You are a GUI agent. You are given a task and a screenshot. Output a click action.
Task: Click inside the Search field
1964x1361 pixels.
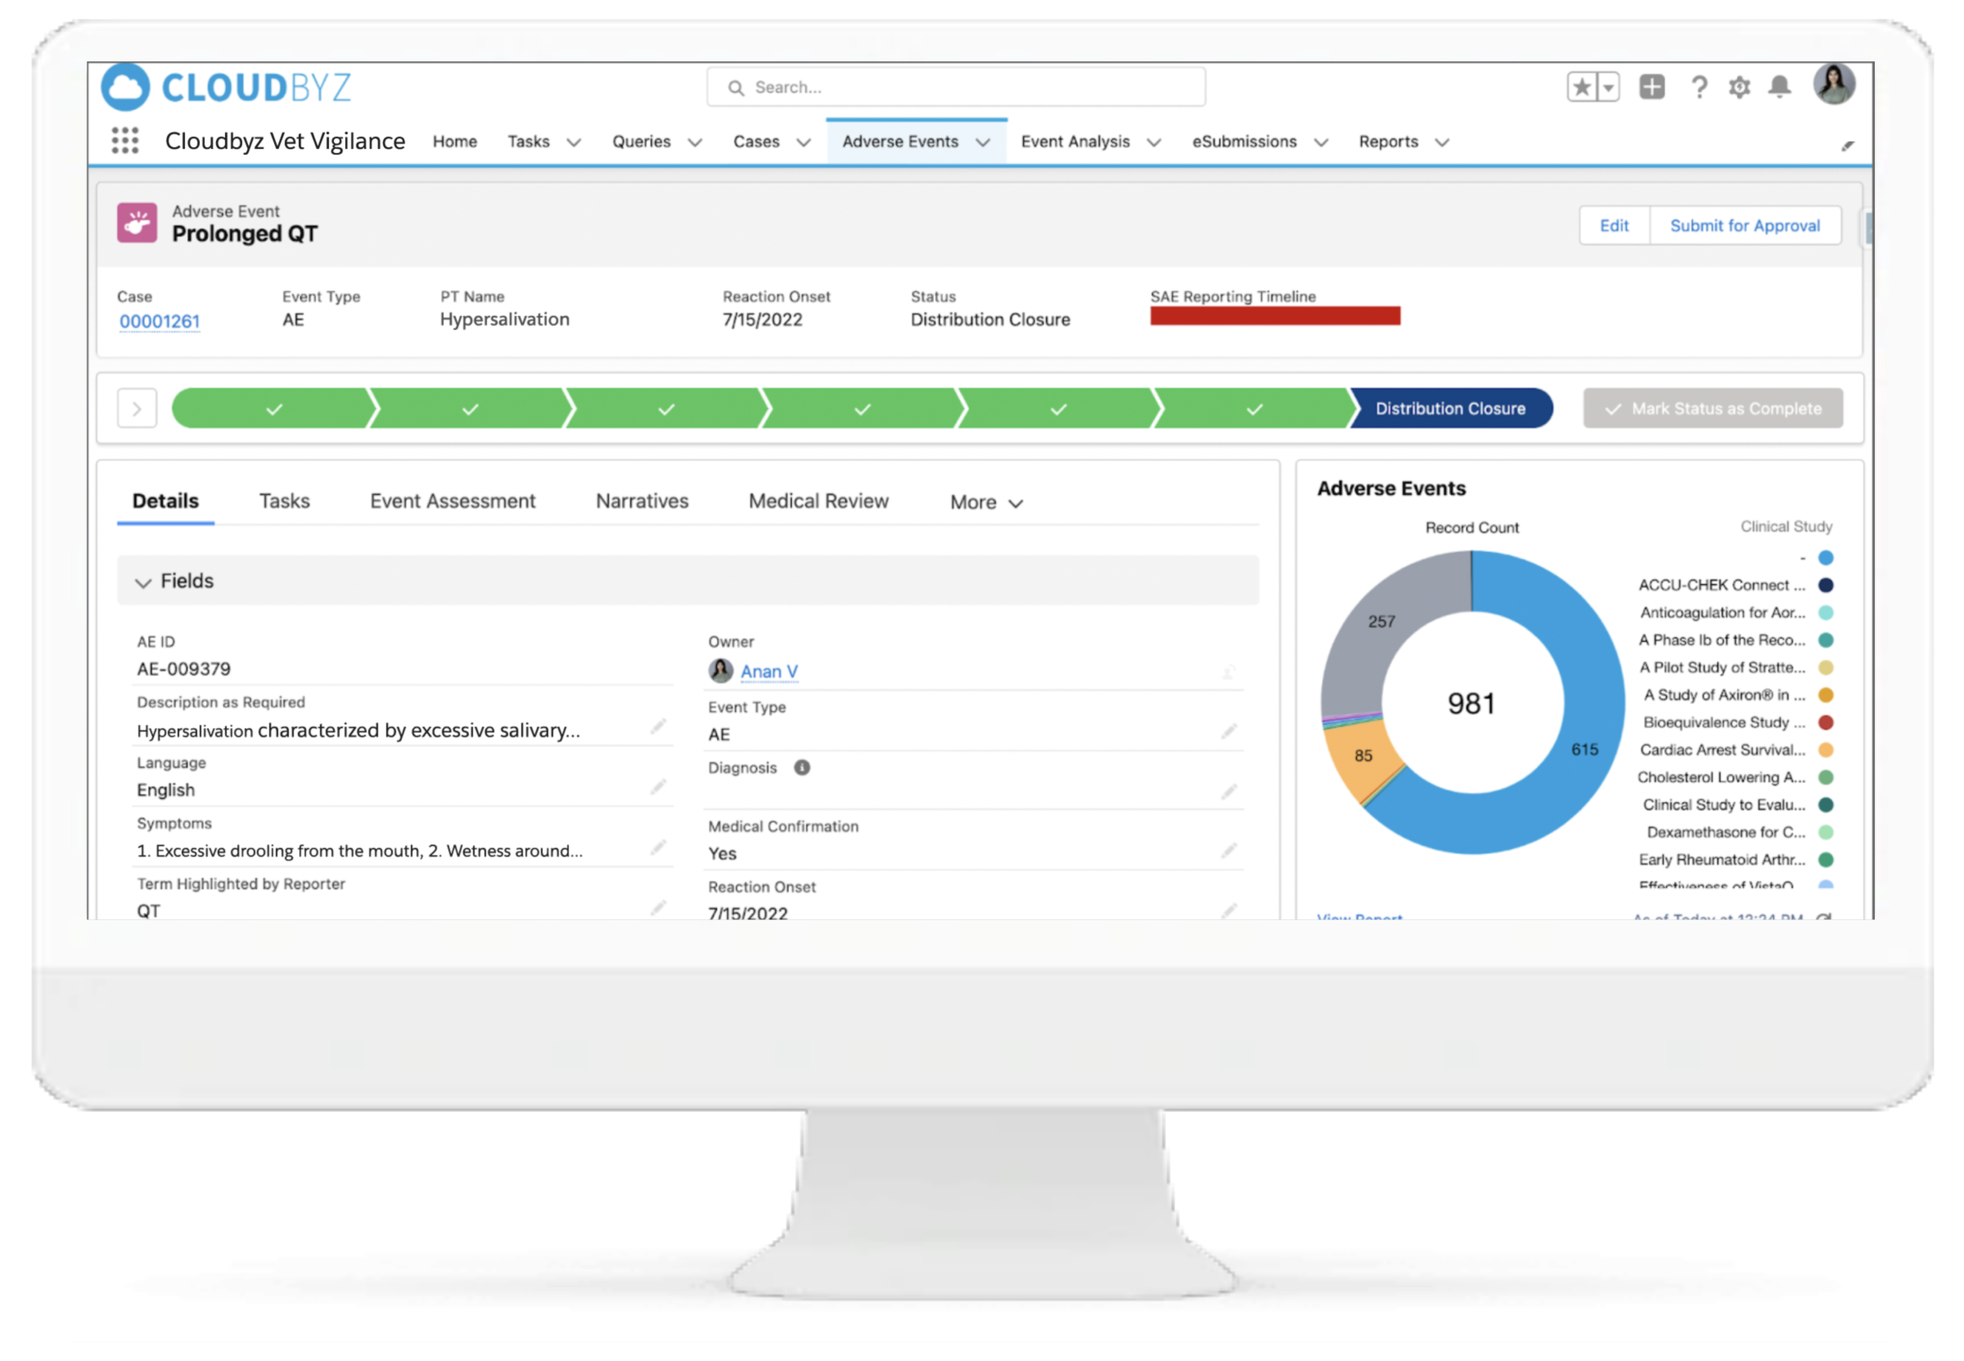956,87
